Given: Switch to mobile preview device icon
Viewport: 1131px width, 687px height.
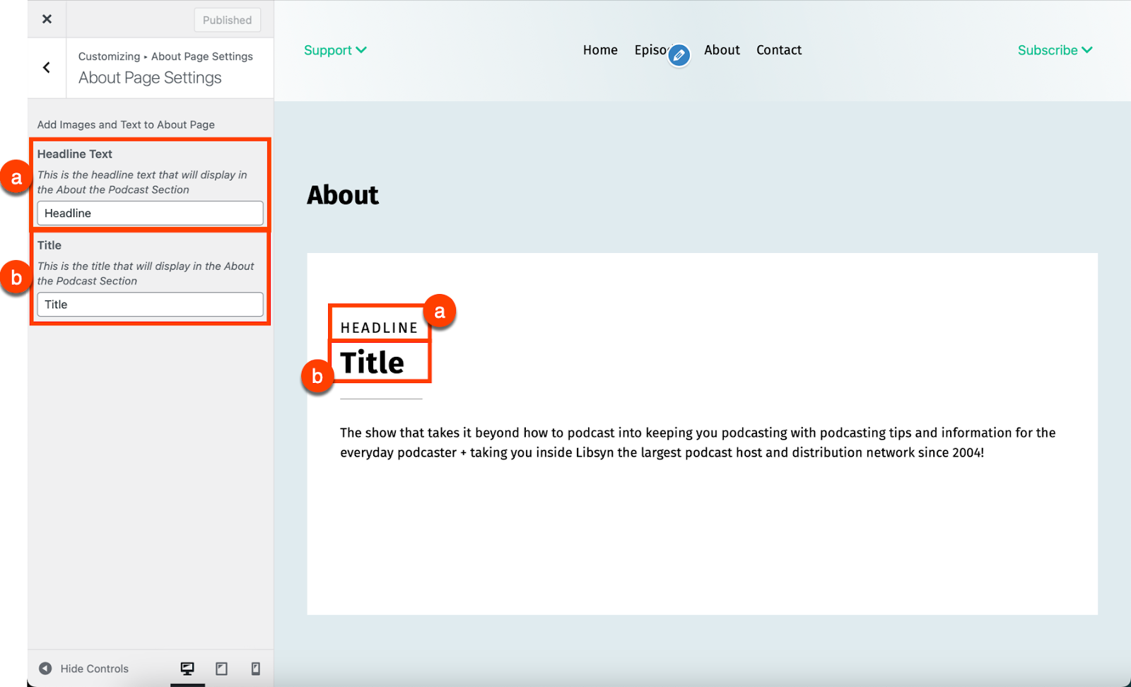Looking at the screenshot, I should click(256, 669).
